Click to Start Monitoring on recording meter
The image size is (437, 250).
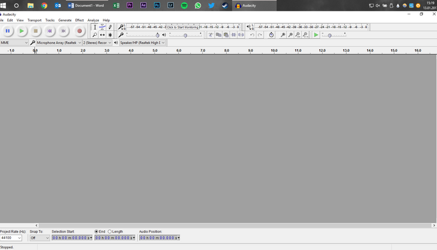183,27
